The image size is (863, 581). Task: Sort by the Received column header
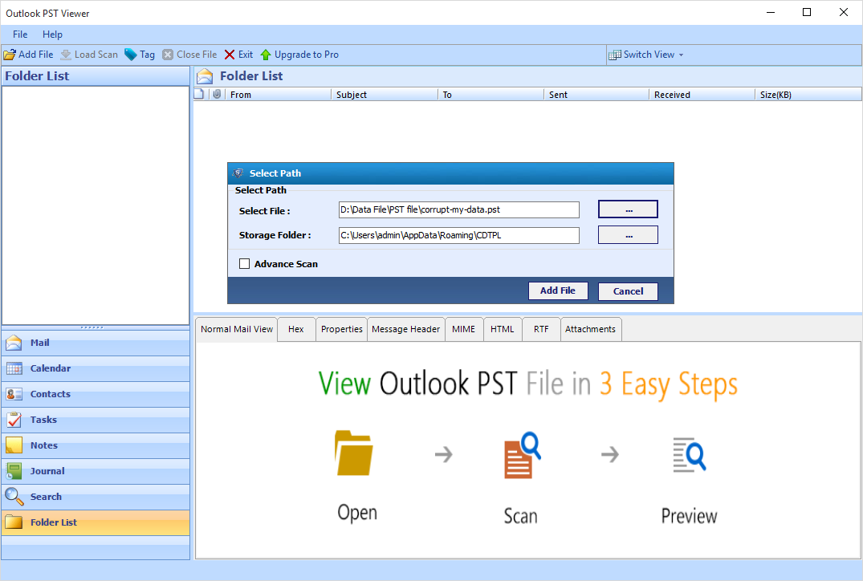702,95
